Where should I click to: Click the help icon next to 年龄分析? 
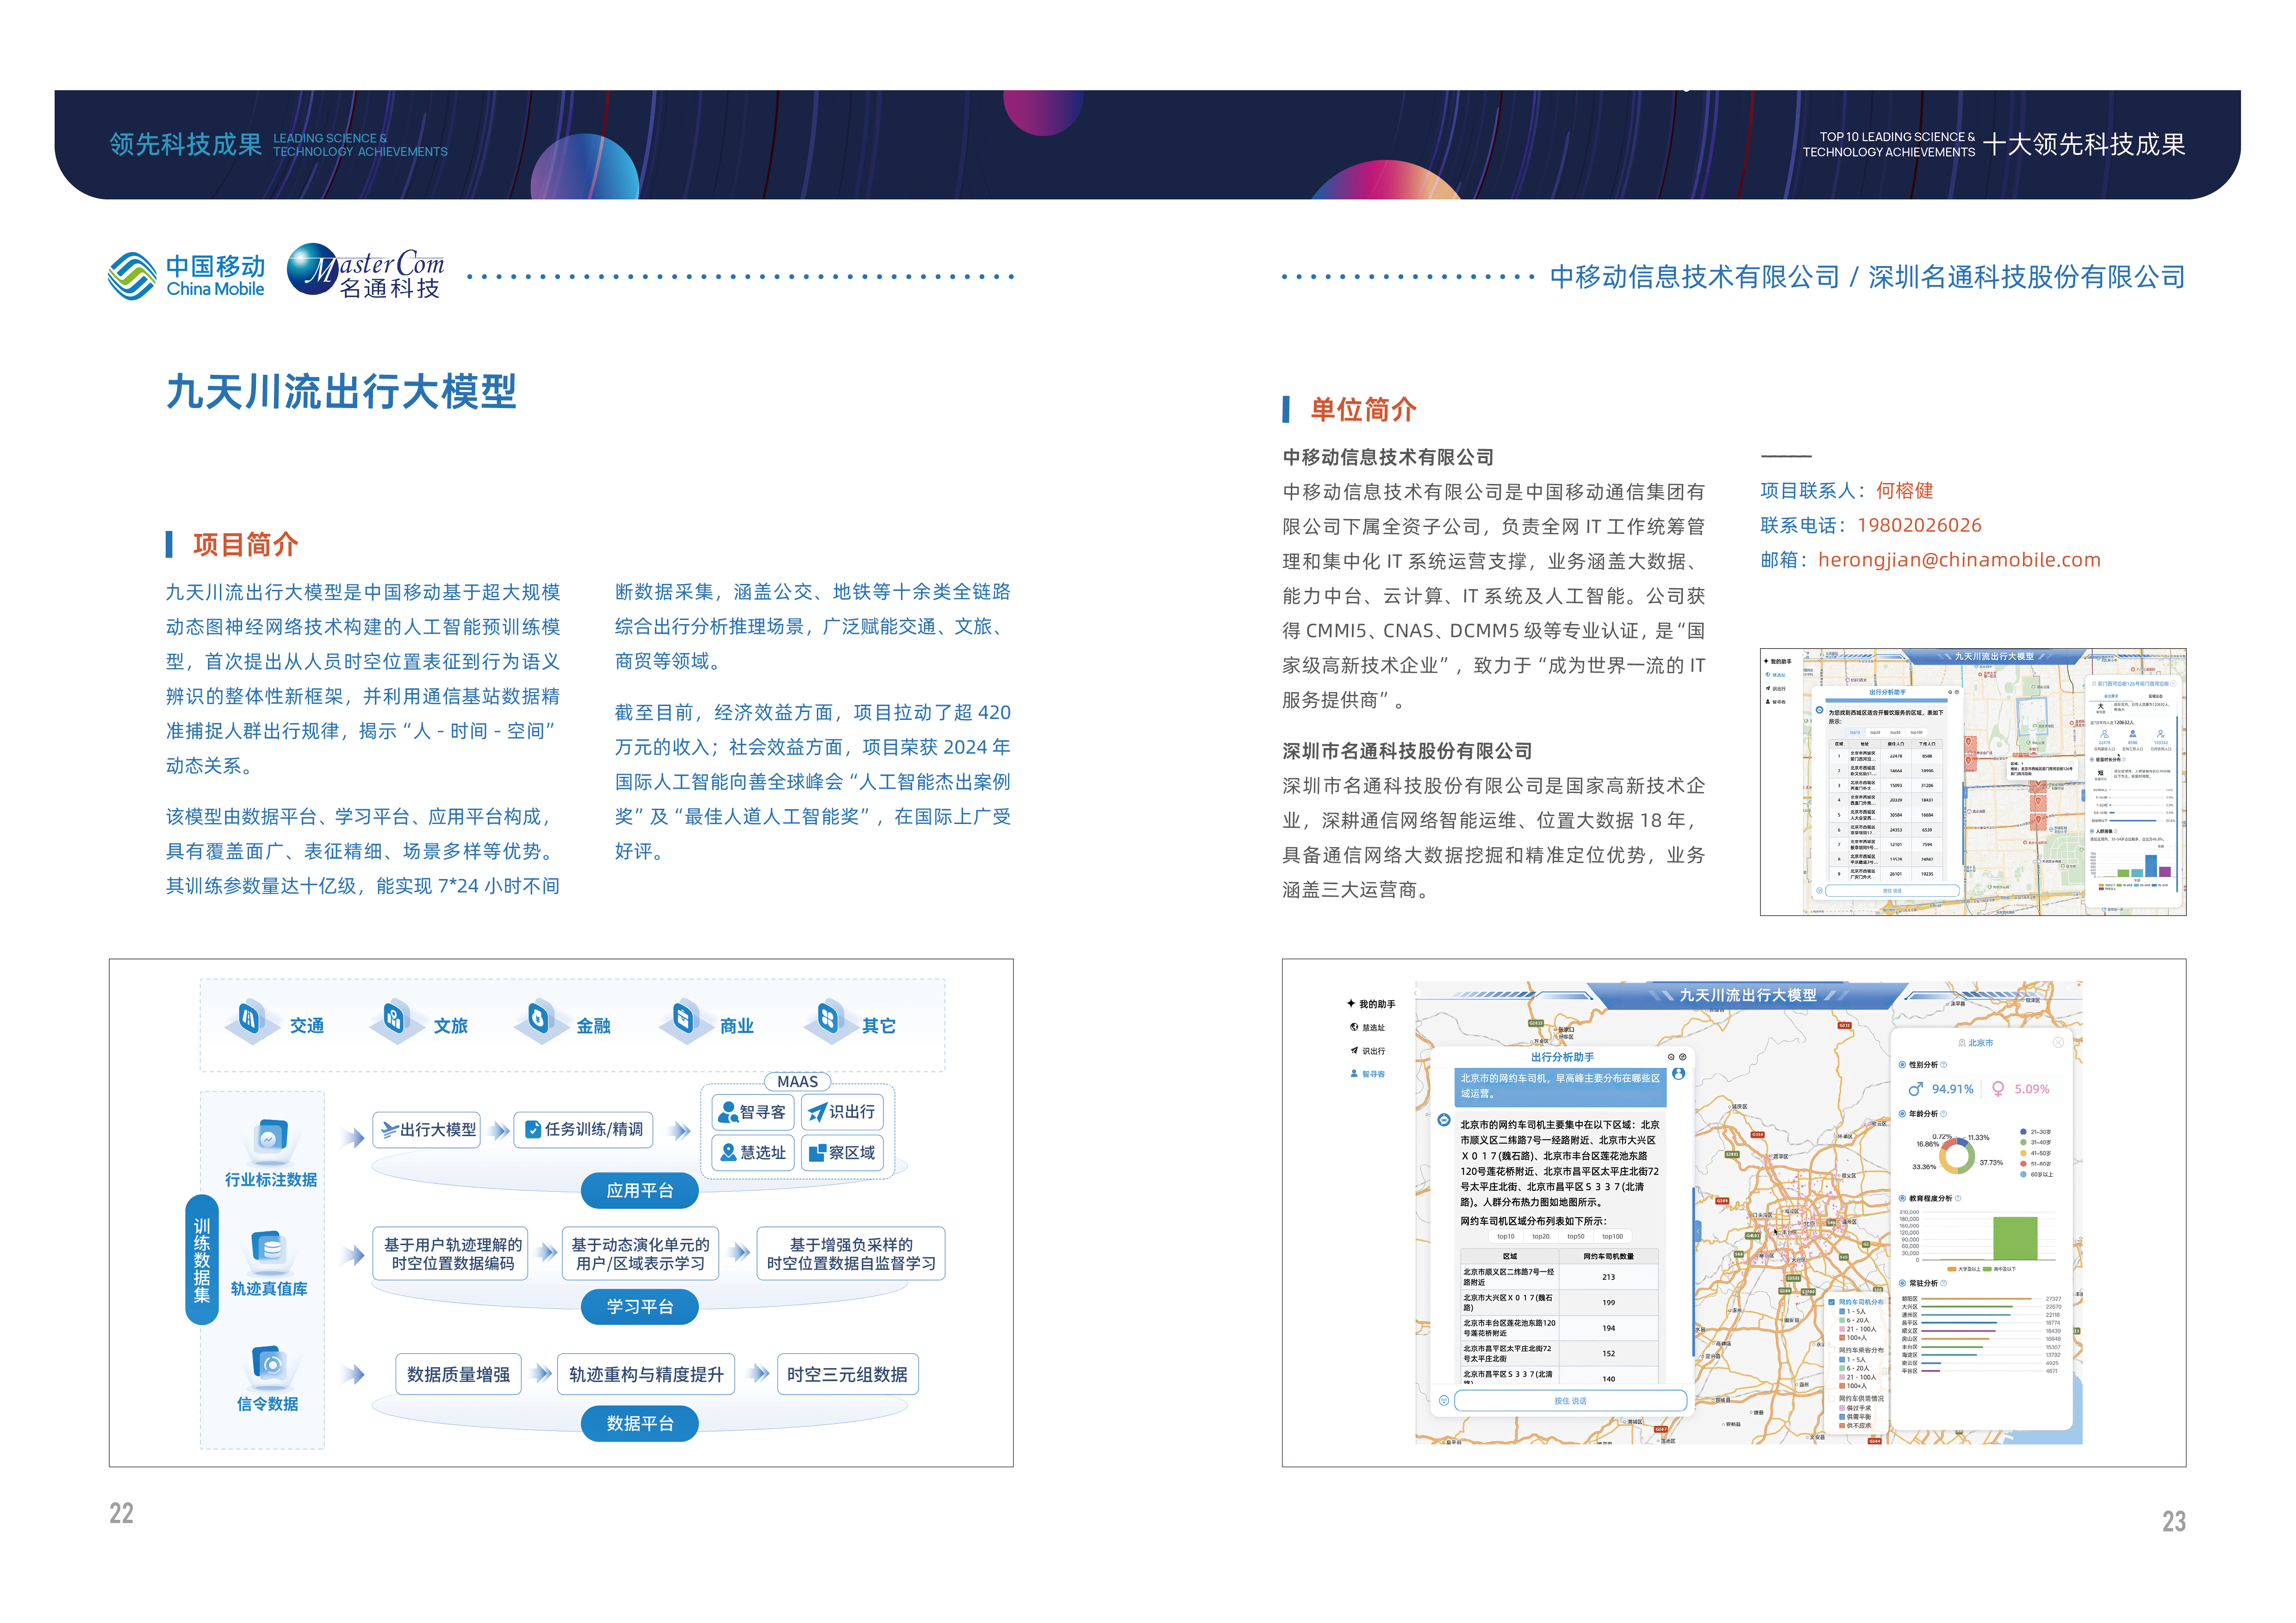tap(1944, 1113)
